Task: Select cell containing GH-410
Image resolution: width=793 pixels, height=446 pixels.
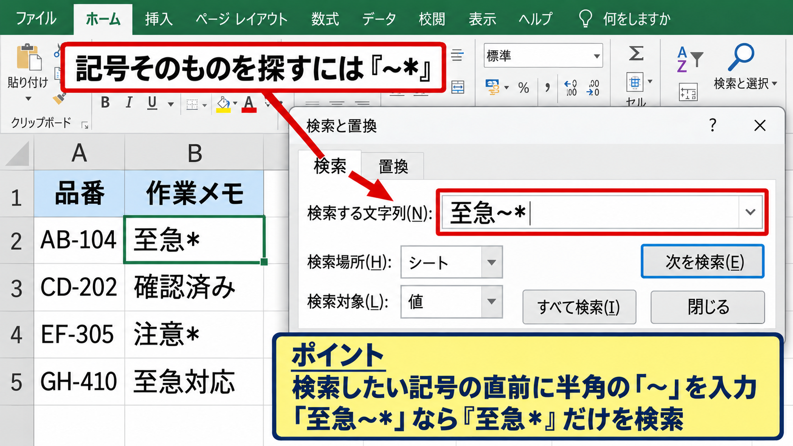Action: tap(79, 382)
